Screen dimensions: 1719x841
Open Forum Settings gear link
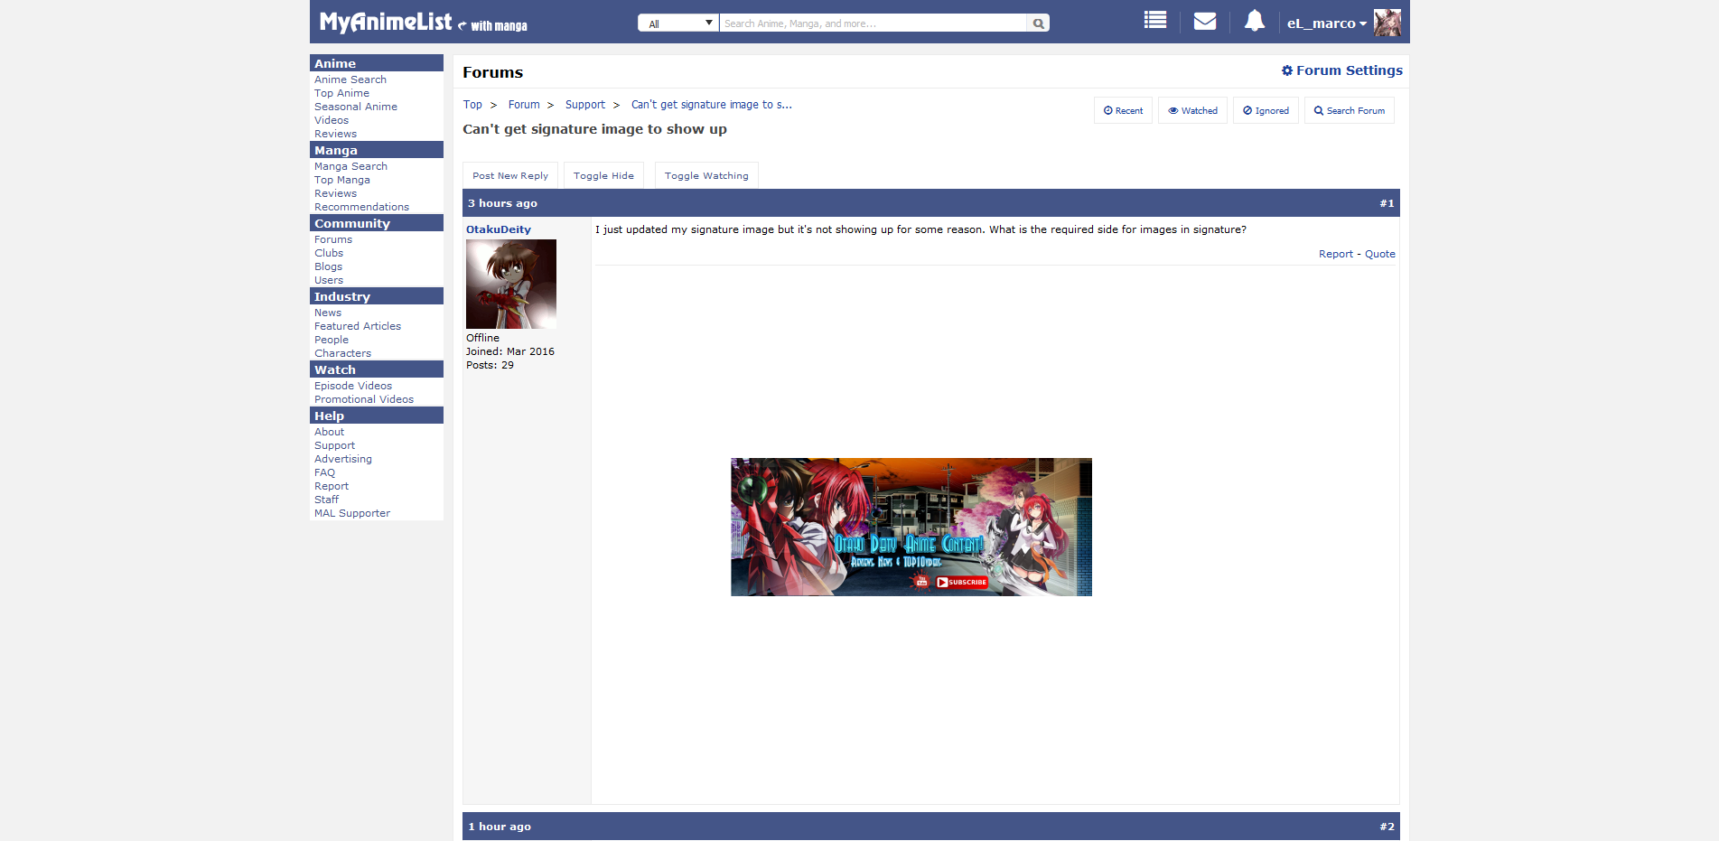click(x=1341, y=70)
